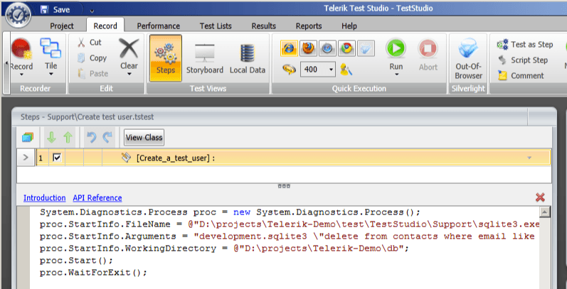Click the execution delay icon beside 400
The height and width of the screenshot is (289, 567).
(289, 70)
